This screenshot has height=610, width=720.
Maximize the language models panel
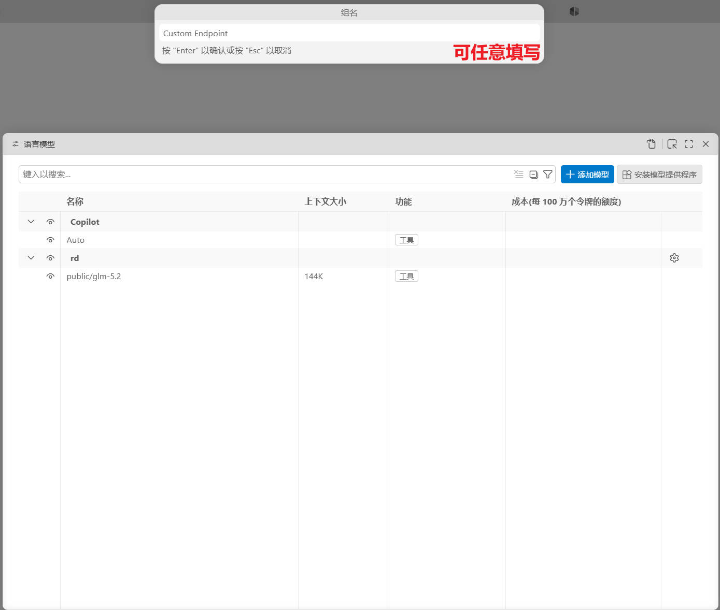coord(689,144)
